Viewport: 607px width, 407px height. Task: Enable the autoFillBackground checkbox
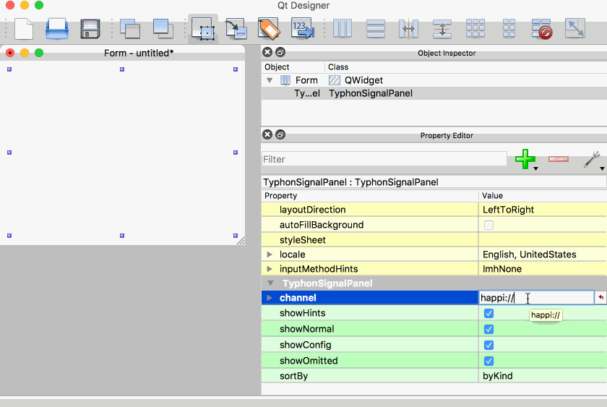(x=488, y=225)
